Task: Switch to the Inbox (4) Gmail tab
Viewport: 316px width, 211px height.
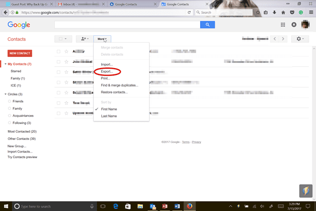Action: tap(82, 4)
